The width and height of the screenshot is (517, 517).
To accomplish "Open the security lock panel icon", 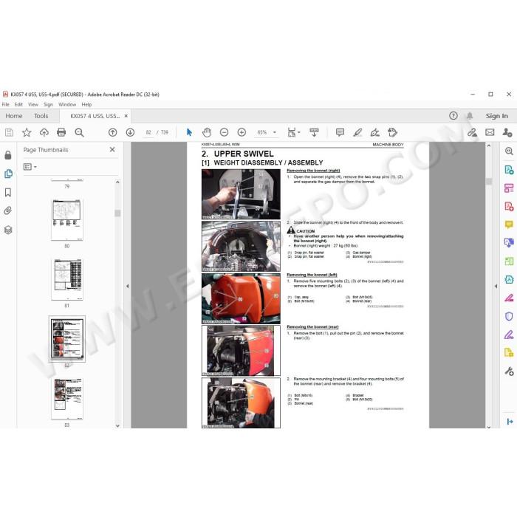I will [8, 155].
